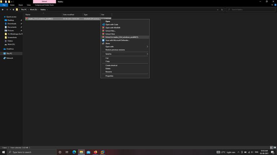Show hidden system tray icons
This screenshot has height=155, width=277.
(238, 152)
